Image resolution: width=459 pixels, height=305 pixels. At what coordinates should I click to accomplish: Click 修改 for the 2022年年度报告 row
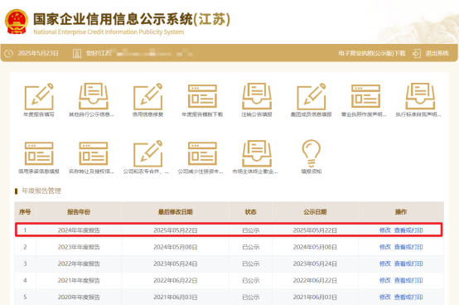385,264
